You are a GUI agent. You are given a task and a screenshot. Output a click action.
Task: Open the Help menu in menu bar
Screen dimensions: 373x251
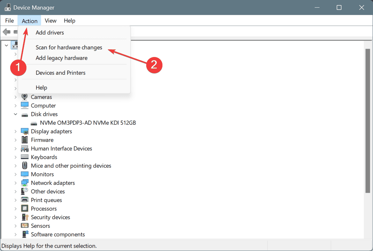[69, 21]
